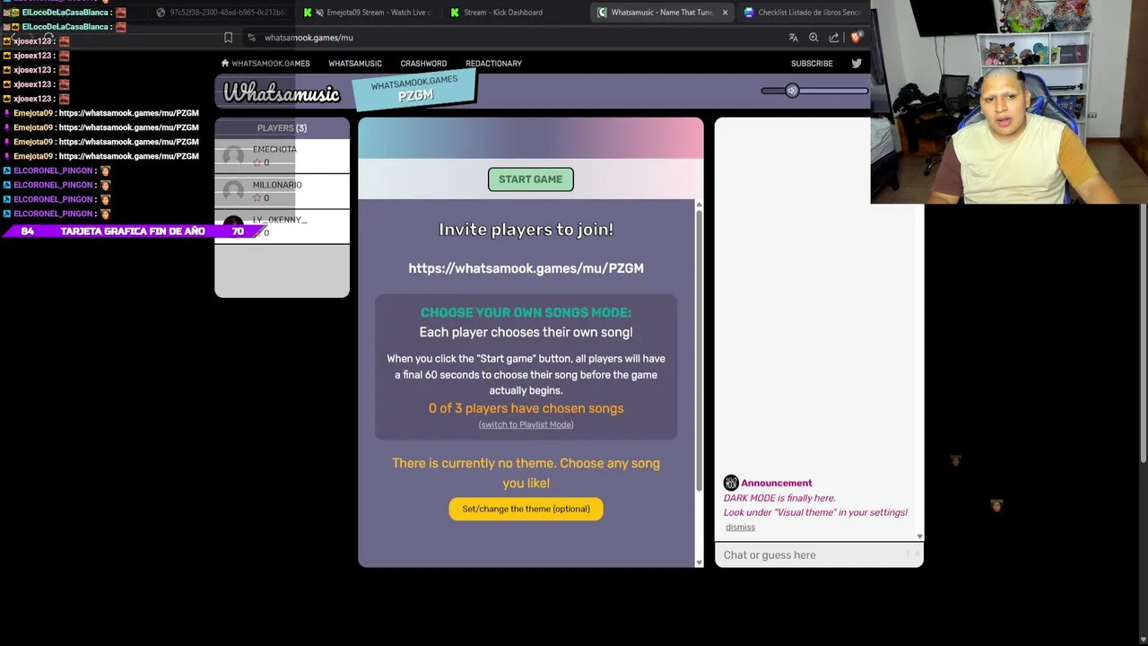Switch to the Emejota09 Stream browser tab
Image resolution: width=1148 pixels, height=646 pixels.
(x=368, y=13)
